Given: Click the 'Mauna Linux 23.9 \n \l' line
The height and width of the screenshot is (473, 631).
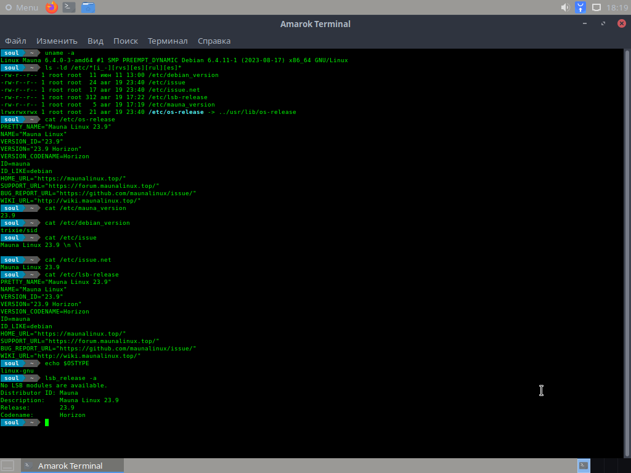Looking at the screenshot, I should (x=41, y=245).
